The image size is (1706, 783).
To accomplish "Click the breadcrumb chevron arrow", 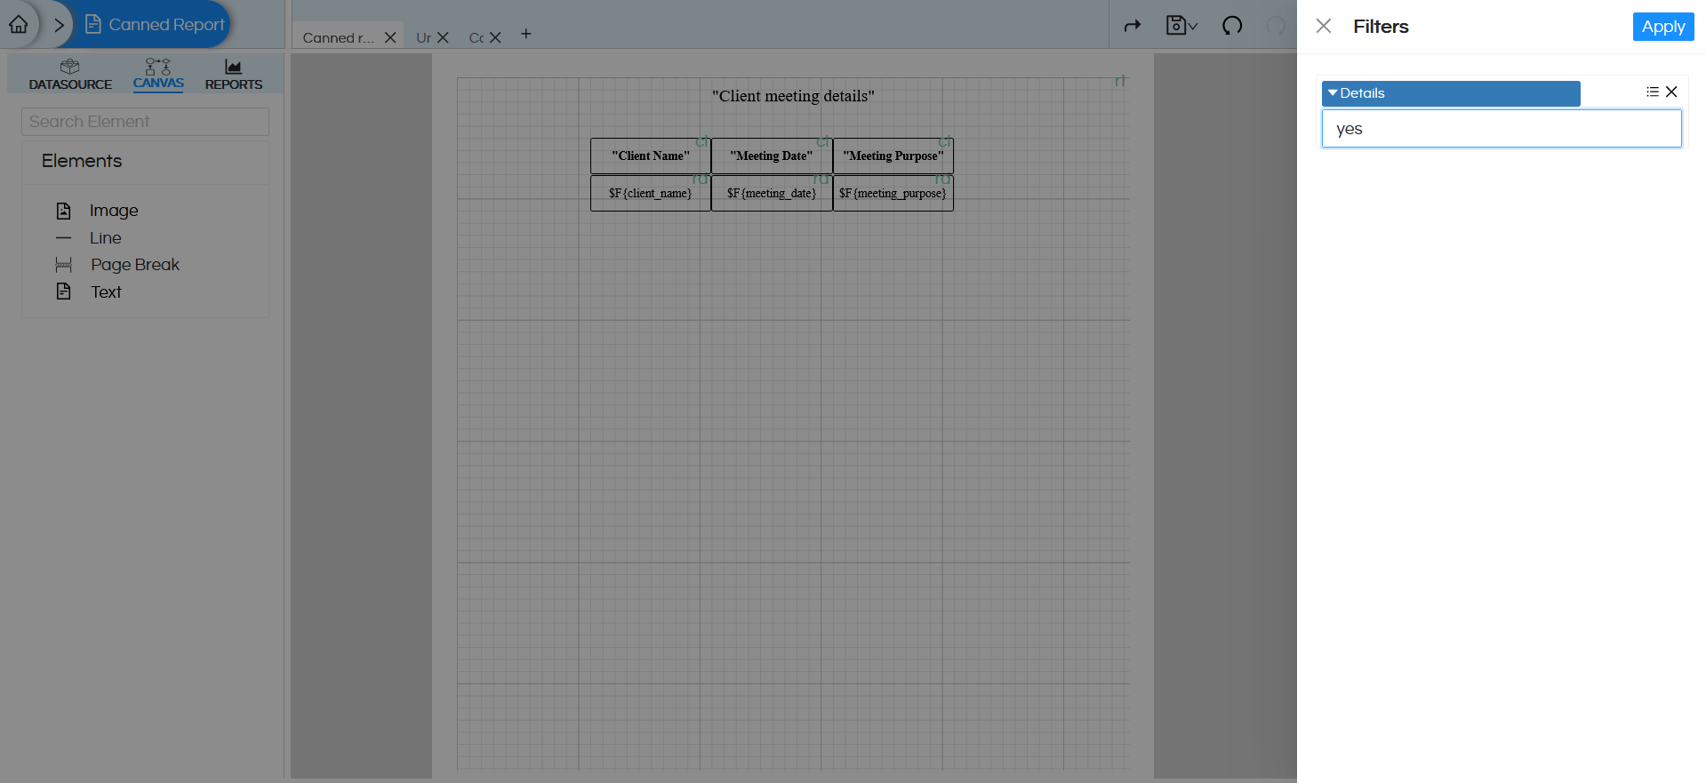I will tap(59, 25).
